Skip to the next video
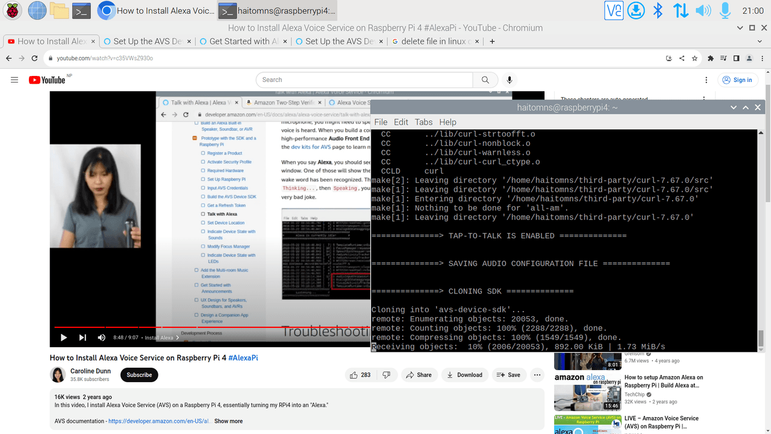The image size is (771, 434). pyautogui.click(x=83, y=338)
